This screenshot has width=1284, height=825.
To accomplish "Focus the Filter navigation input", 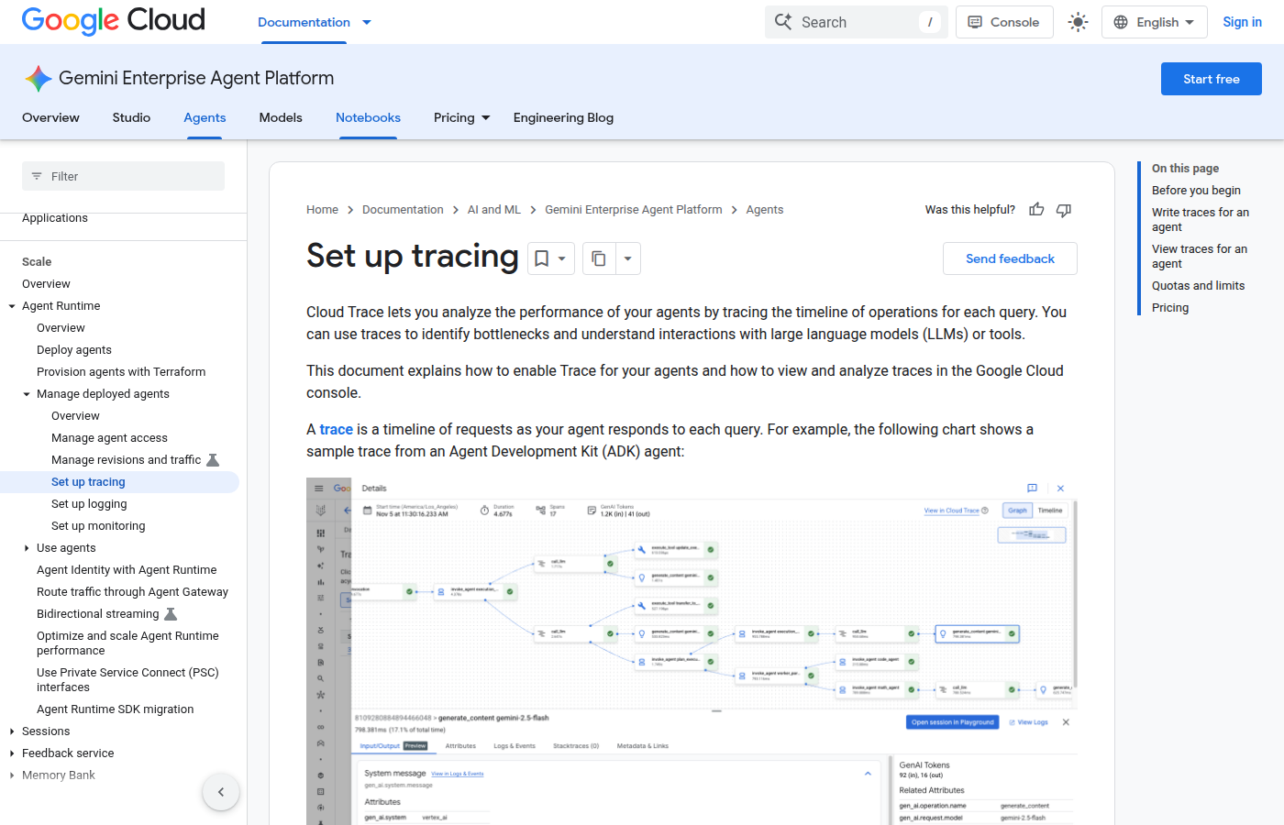I will 123,176.
